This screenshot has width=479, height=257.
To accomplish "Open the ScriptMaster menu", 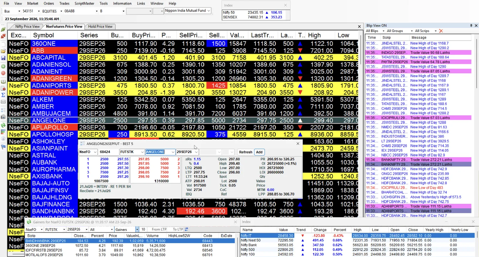I will click(84, 4).
